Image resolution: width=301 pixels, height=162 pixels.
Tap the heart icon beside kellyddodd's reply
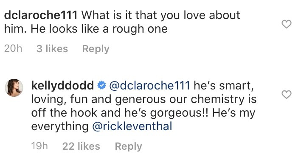tap(287, 95)
